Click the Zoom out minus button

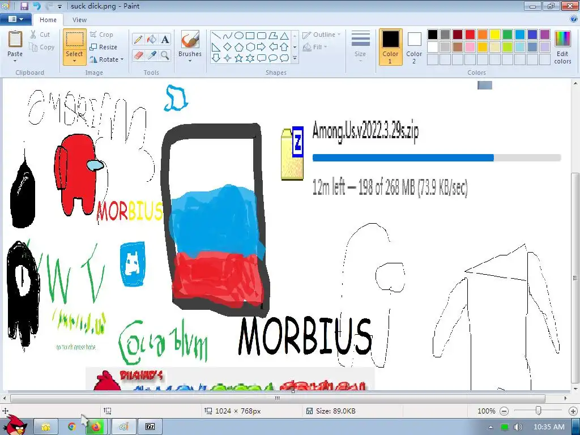coord(504,411)
